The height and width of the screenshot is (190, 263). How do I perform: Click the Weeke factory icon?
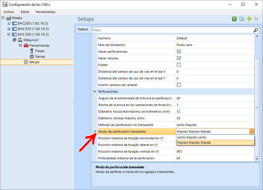(x=9, y=18)
